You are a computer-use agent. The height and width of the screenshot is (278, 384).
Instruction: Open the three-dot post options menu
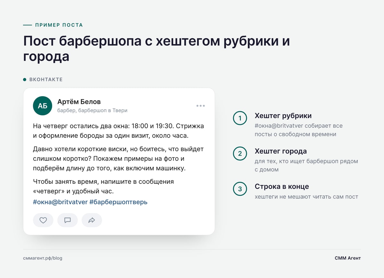coord(201,106)
